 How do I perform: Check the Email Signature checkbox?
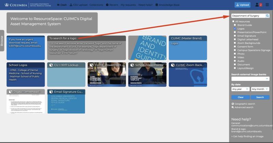pos(235,36)
